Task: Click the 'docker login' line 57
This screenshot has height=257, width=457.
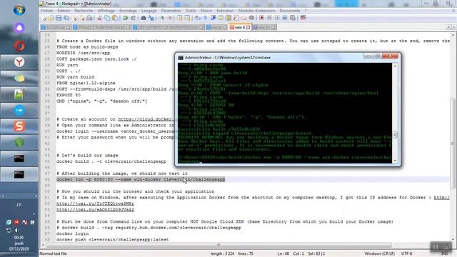Action: (73, 233)
